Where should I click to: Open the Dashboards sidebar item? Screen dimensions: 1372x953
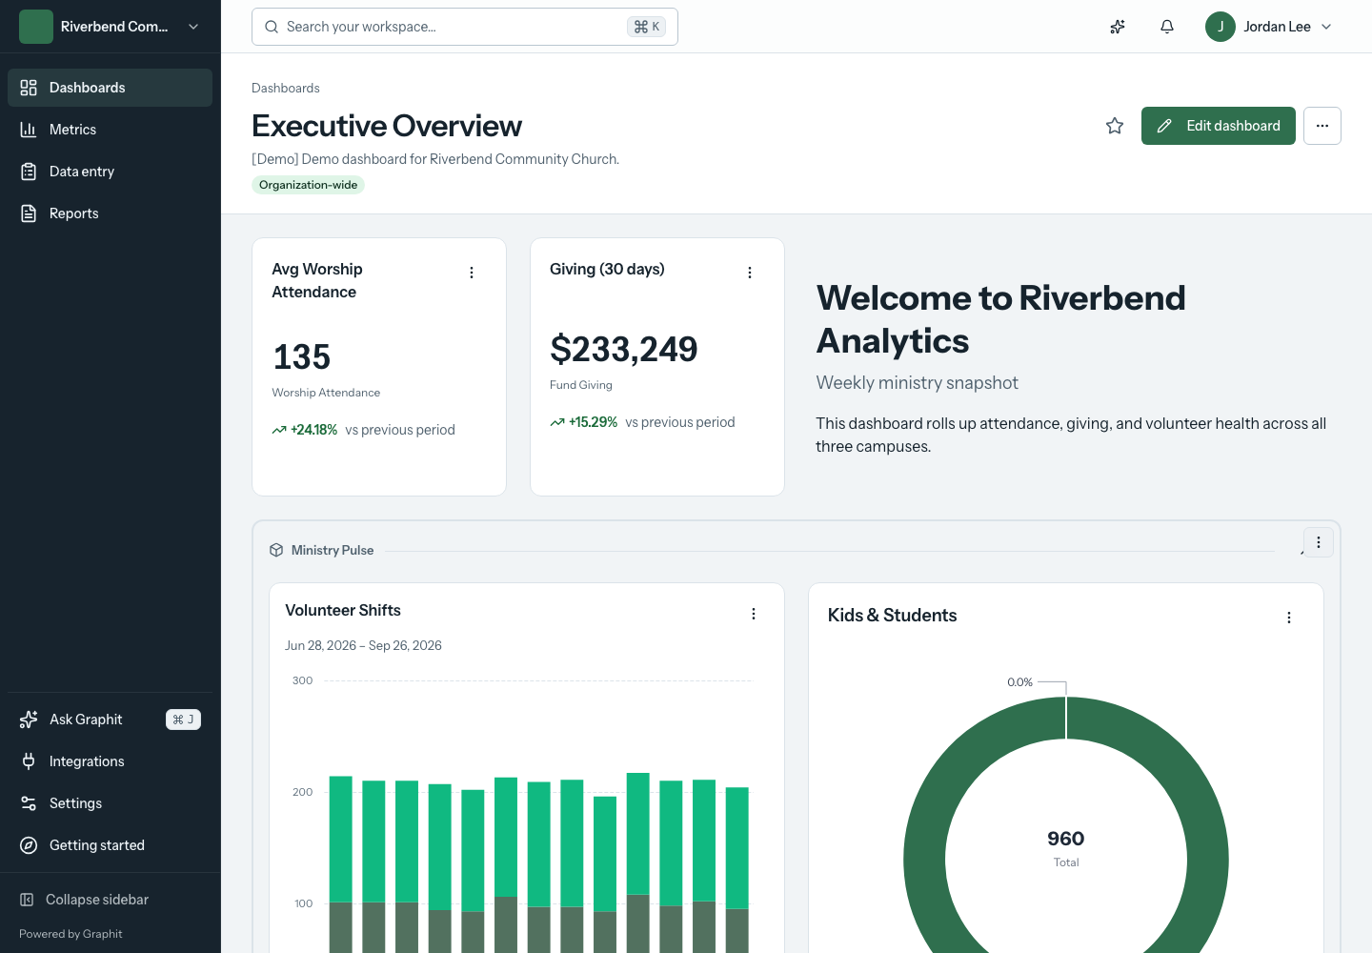click(110, 88)
